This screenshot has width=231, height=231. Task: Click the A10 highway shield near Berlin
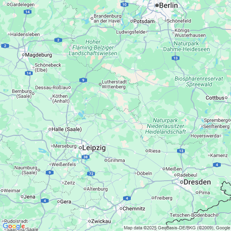[124, 4]
